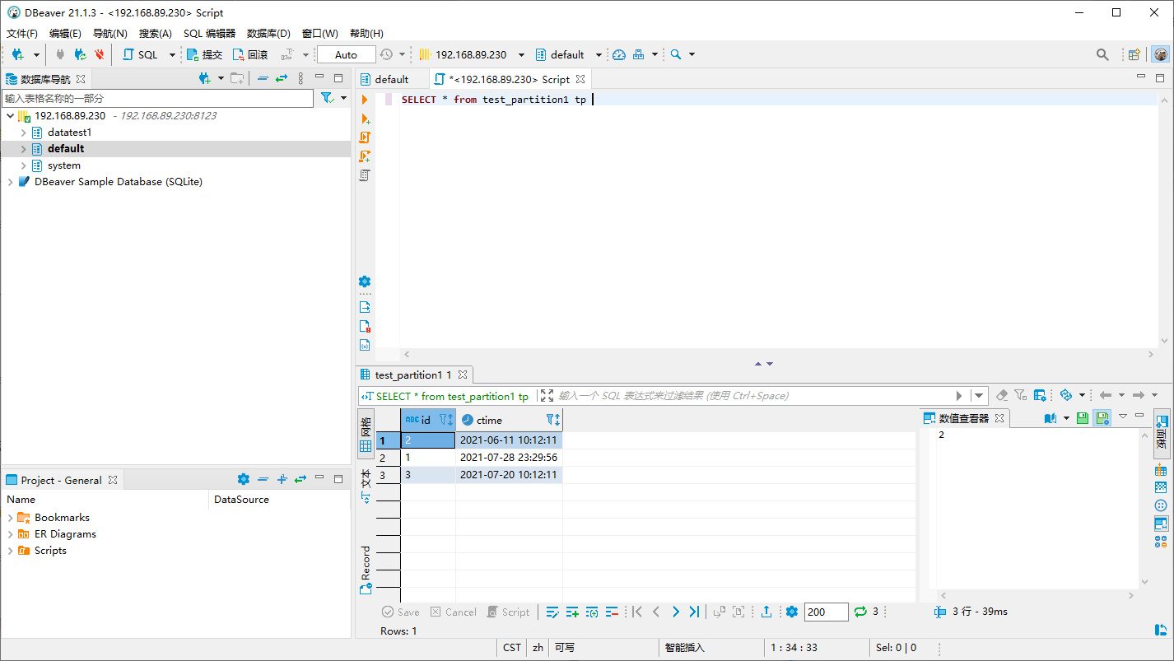Open the SQL 编辑器 menu

(x=209, y=34)
